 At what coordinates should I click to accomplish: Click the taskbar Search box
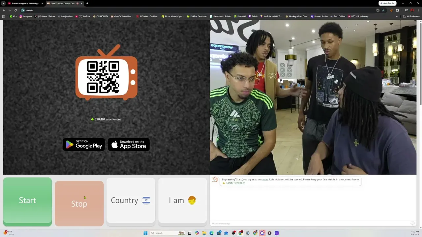[x=167, y=233]
